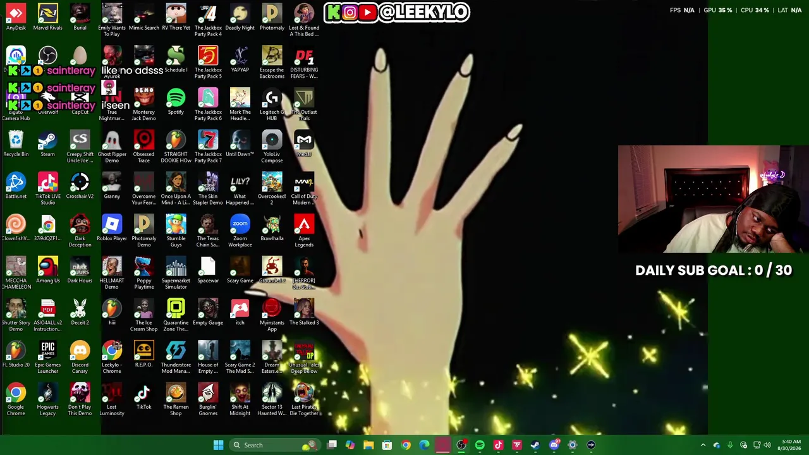Expand the hidden system tray icons
Image resolution: width=809 pixels, height=455 pixels.
[x=703, y=445]
